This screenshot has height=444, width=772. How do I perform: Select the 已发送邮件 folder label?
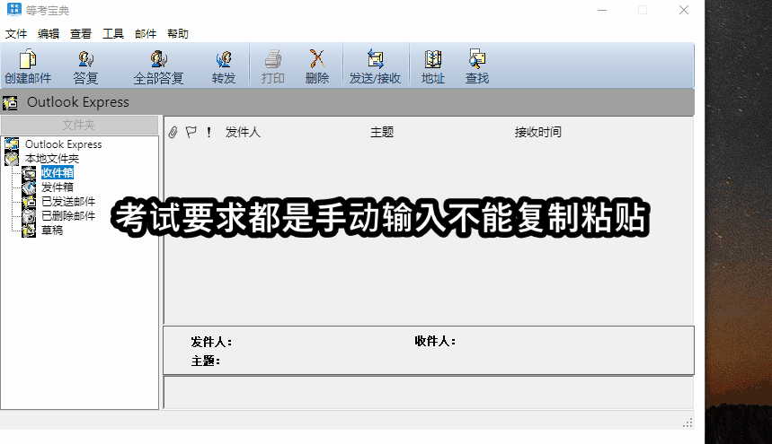[68, 202]
